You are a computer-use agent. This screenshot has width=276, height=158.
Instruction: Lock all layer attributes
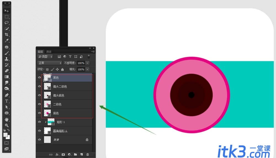coord(62,69)
